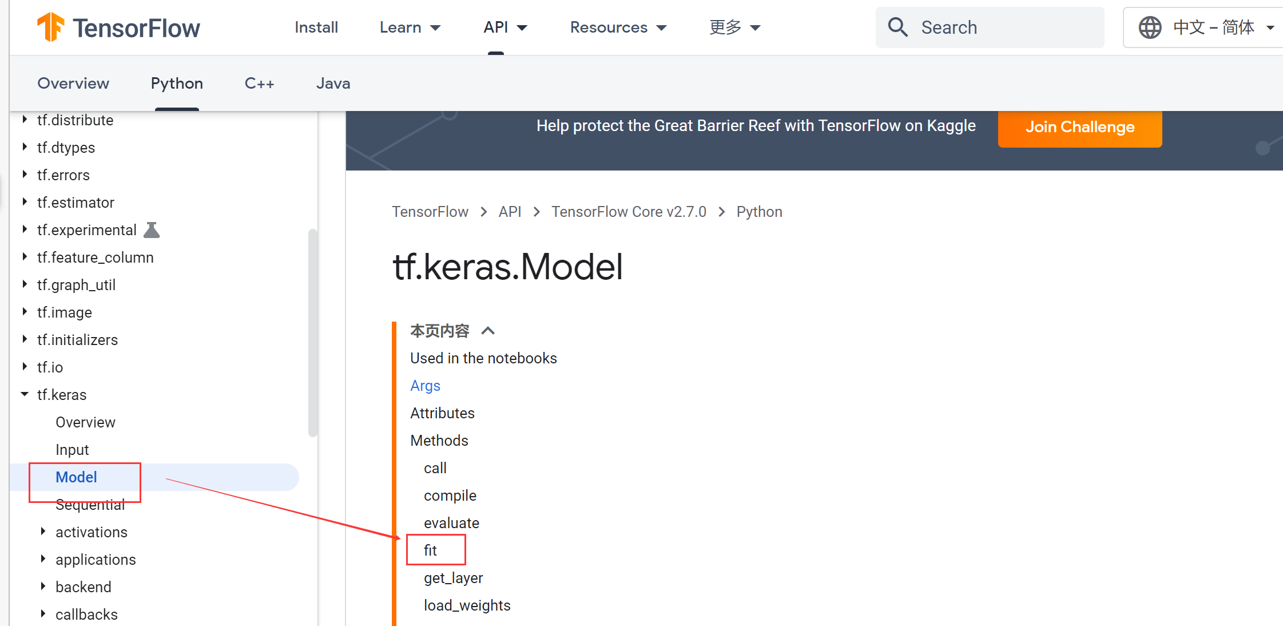This screenshot has width=1283, height=626.
Task: Expand the tf.errors tree node
Action: click(x=25, y=175)
